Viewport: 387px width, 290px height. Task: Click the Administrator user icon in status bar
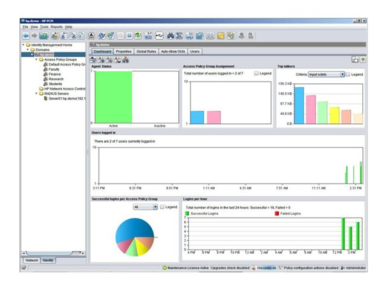pos(343,268)
